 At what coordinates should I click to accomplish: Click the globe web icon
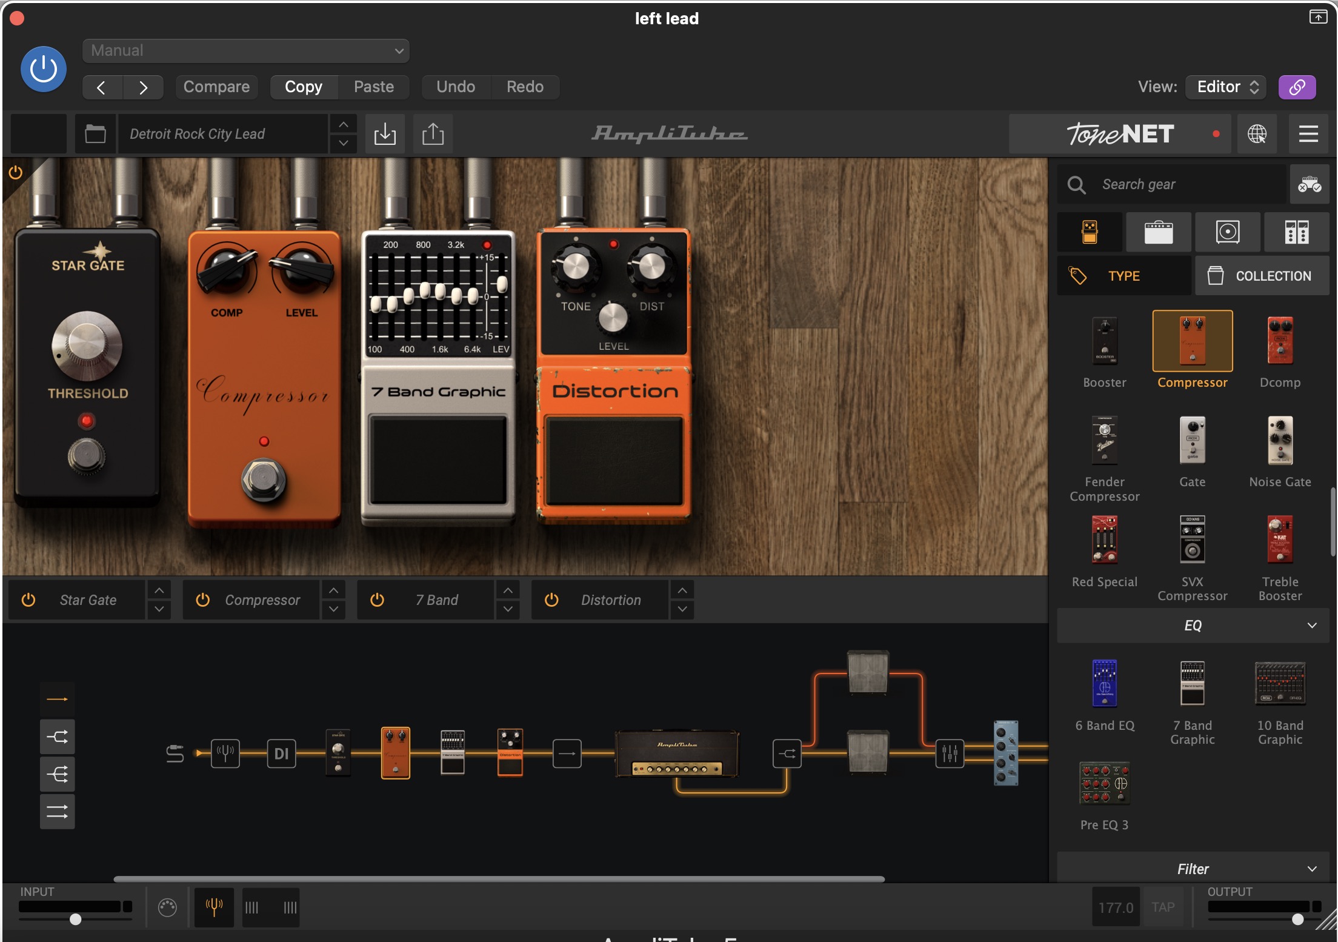point(1257,134)
